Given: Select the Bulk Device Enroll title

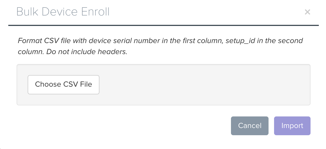Looking at the screenshot, I should point(63,12).
